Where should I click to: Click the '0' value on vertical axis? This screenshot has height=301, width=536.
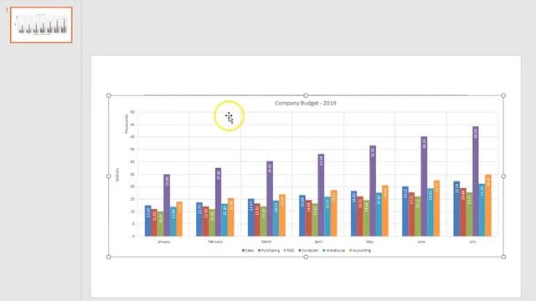(134, 236)
